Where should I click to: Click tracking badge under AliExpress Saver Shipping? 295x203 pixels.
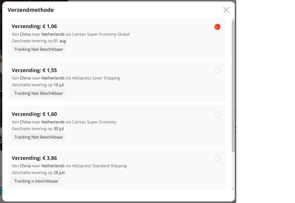point(39,93)
